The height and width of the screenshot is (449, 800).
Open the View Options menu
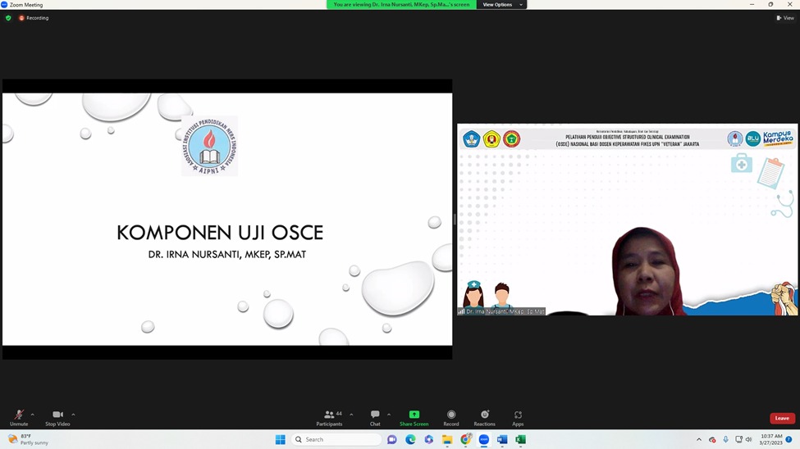click(501, 5)
